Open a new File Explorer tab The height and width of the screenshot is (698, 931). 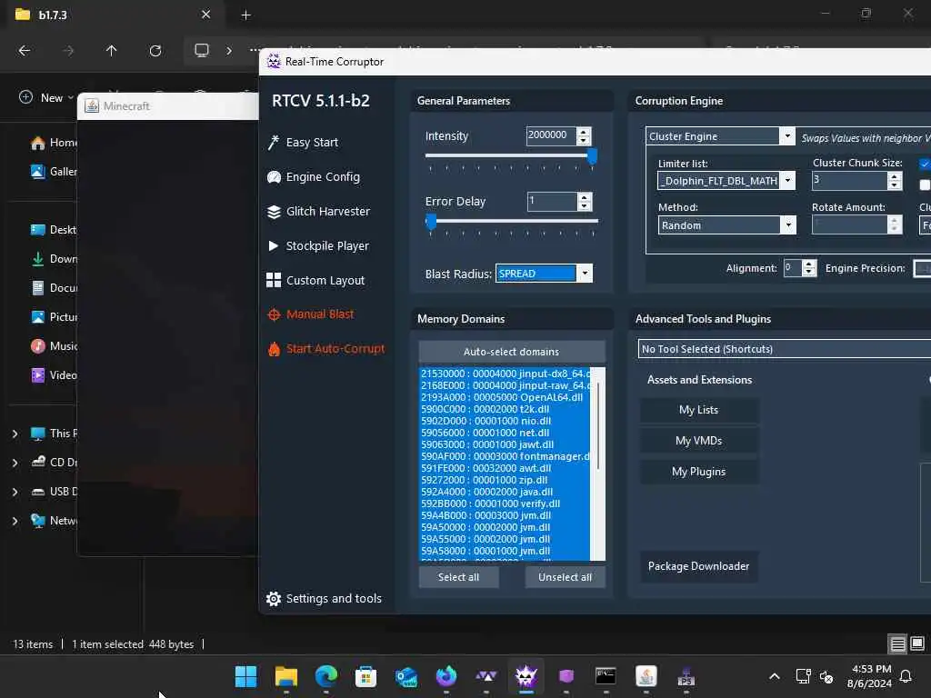[245, 15]
